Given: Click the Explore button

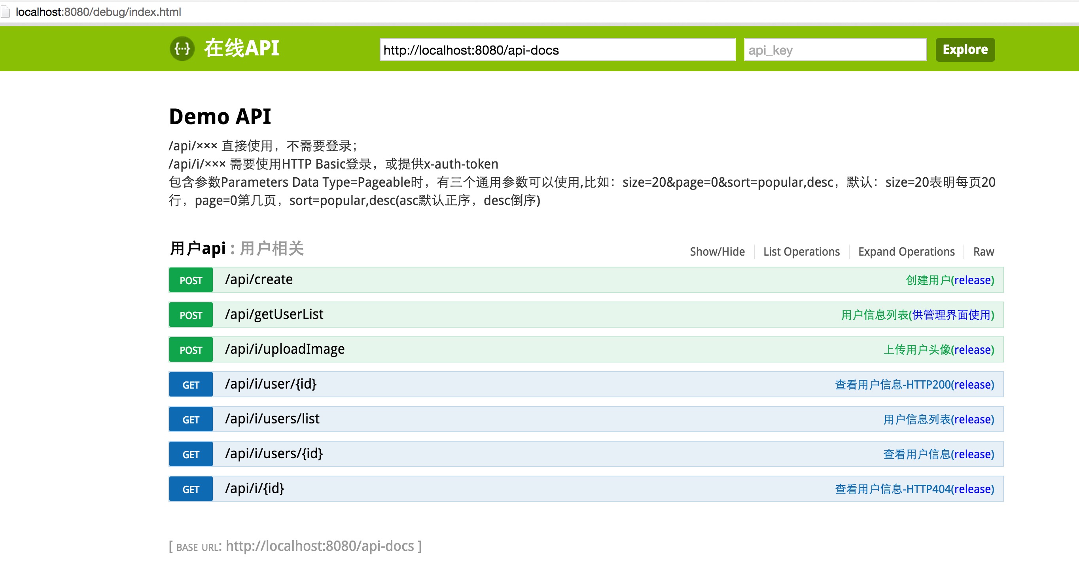Looking at the screenshot, I should (965, 50).
